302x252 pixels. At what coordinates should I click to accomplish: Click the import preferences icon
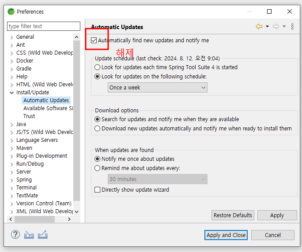29,235
